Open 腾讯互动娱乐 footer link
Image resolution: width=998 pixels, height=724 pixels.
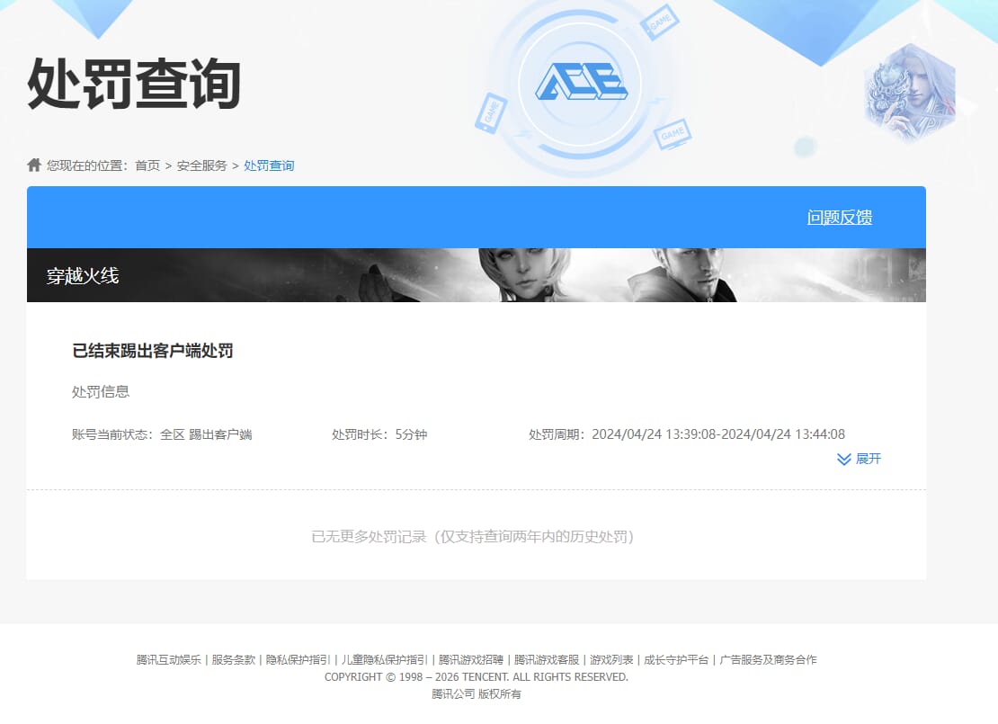(169, 659)
